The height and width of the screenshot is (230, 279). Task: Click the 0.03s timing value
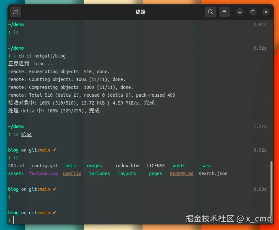260,189
